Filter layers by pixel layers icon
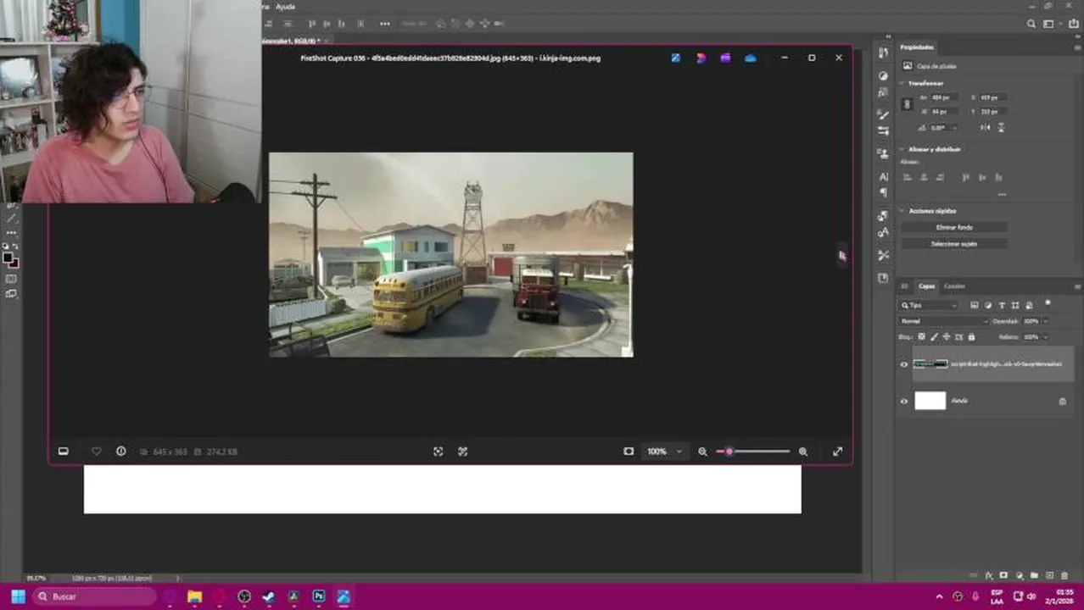This screenshot has width=1084, height=610. (x=975, y=305)
